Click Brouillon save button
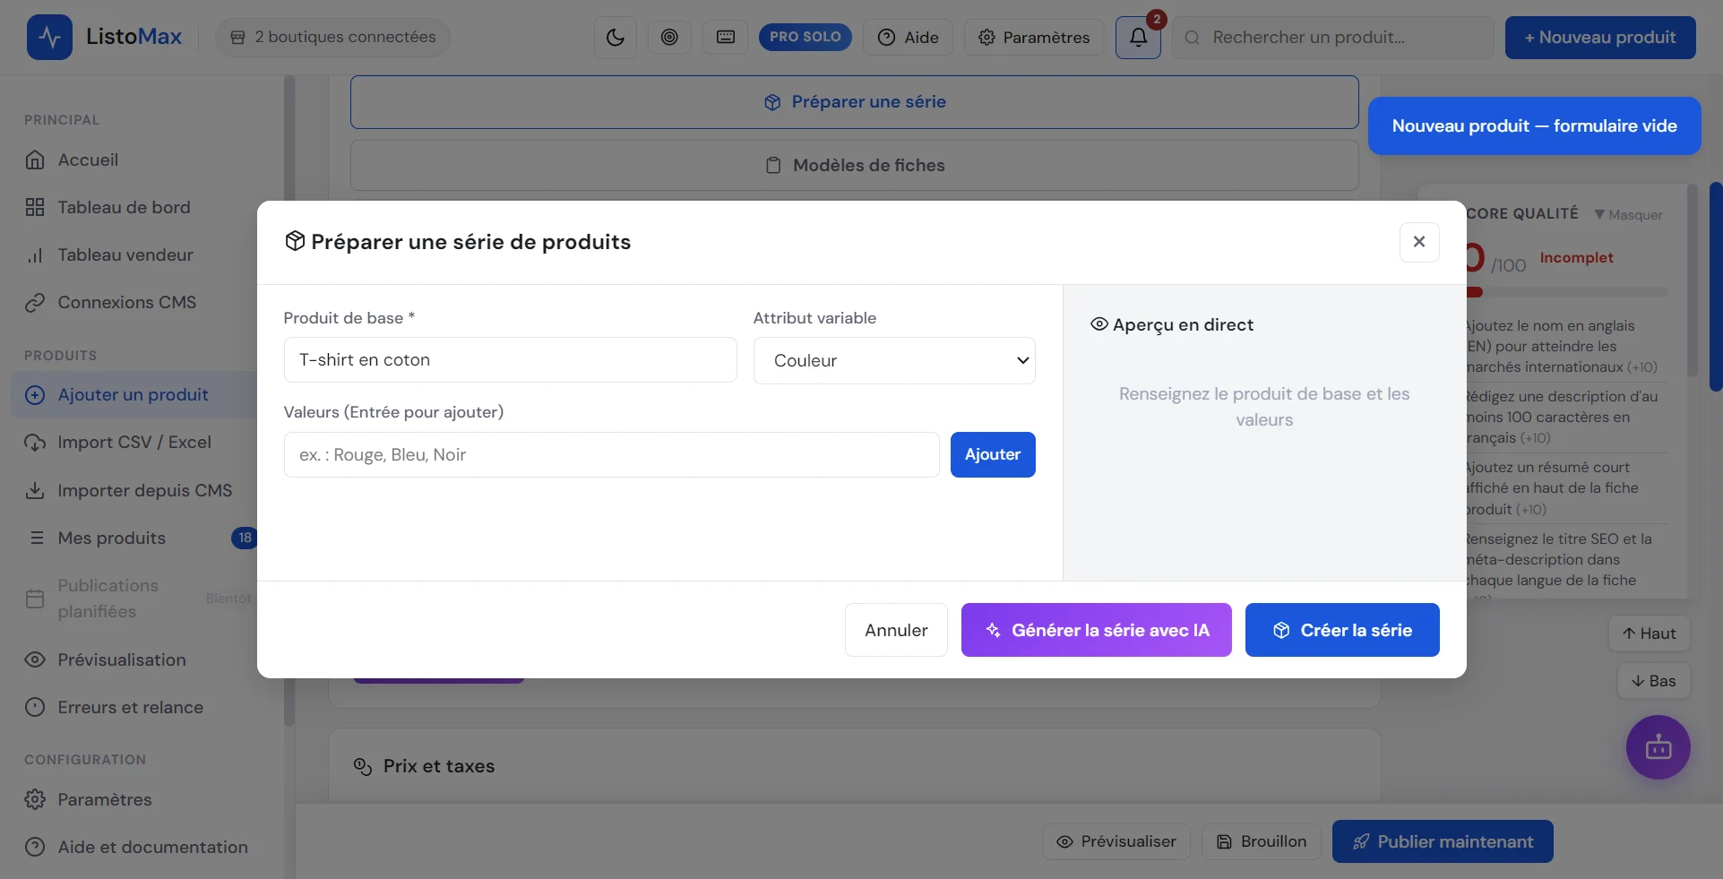 tap(1261, 841)
